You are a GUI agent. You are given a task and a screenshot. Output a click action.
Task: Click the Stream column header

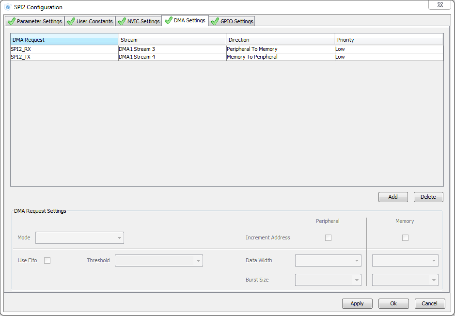172,40
